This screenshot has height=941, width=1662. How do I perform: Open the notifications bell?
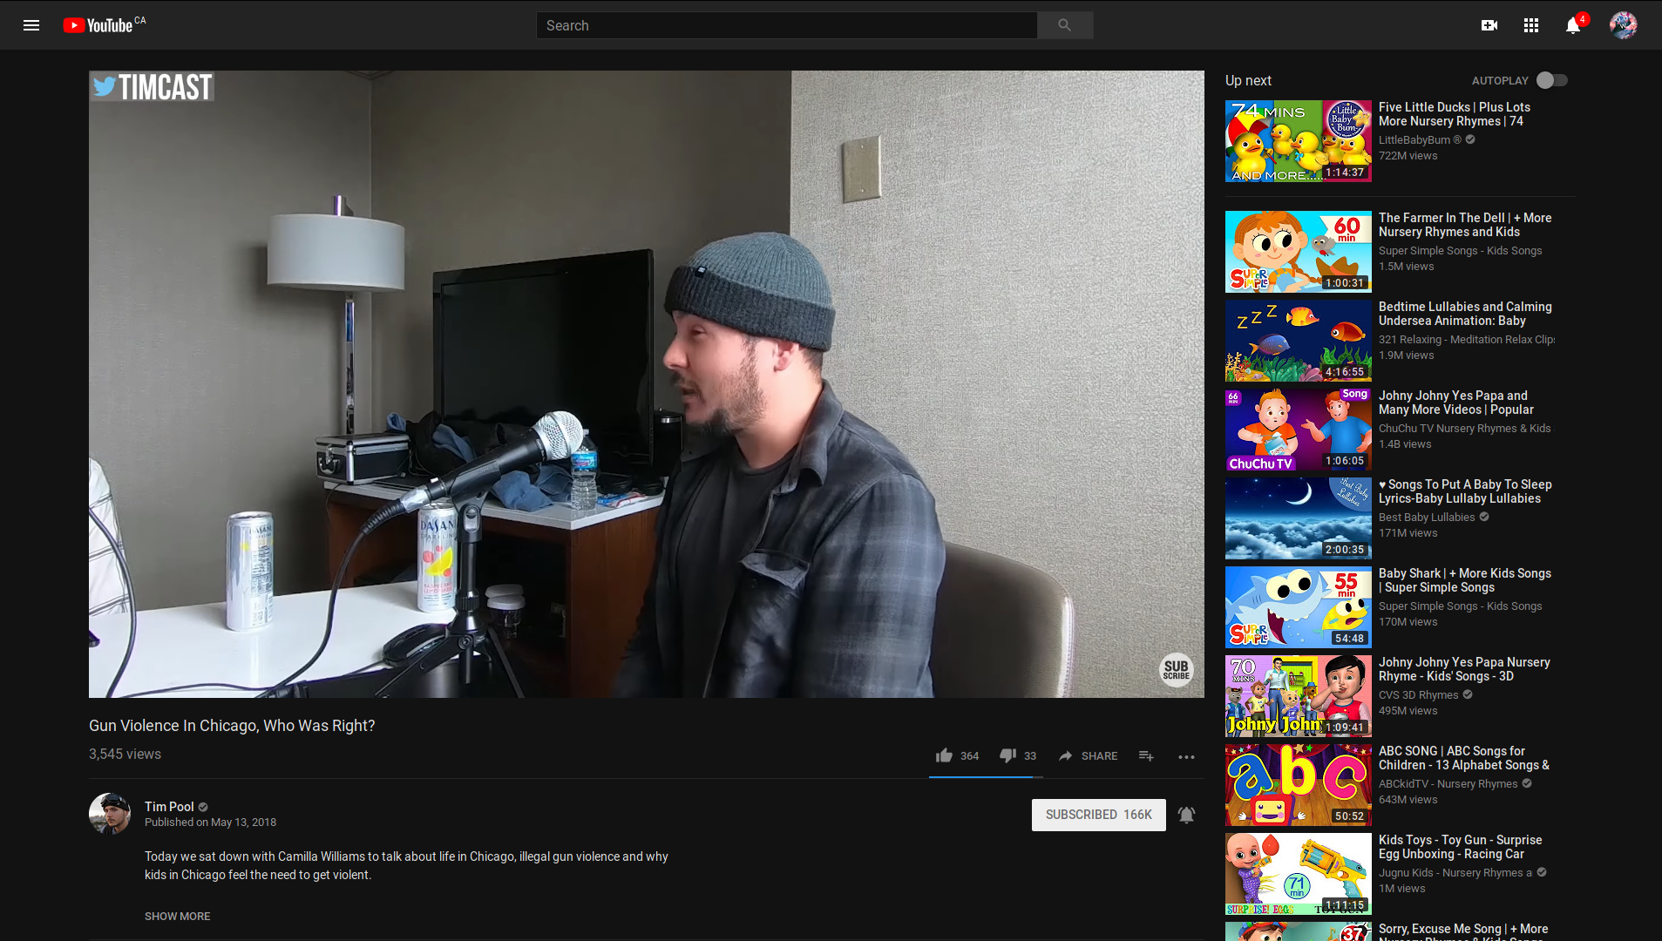1572,25
